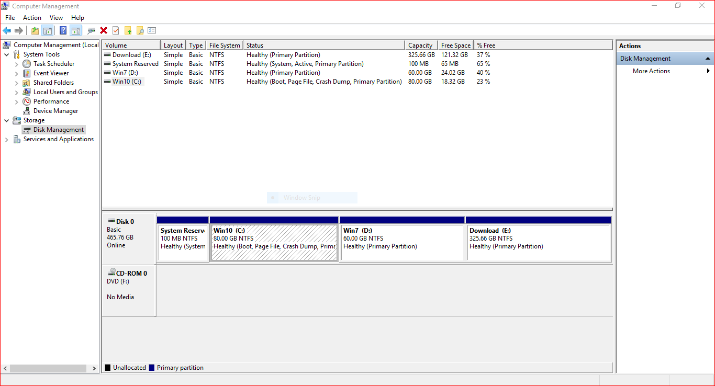Sort by the File System column header
This screenshot has height=386, width=715.
coord(225,46)
